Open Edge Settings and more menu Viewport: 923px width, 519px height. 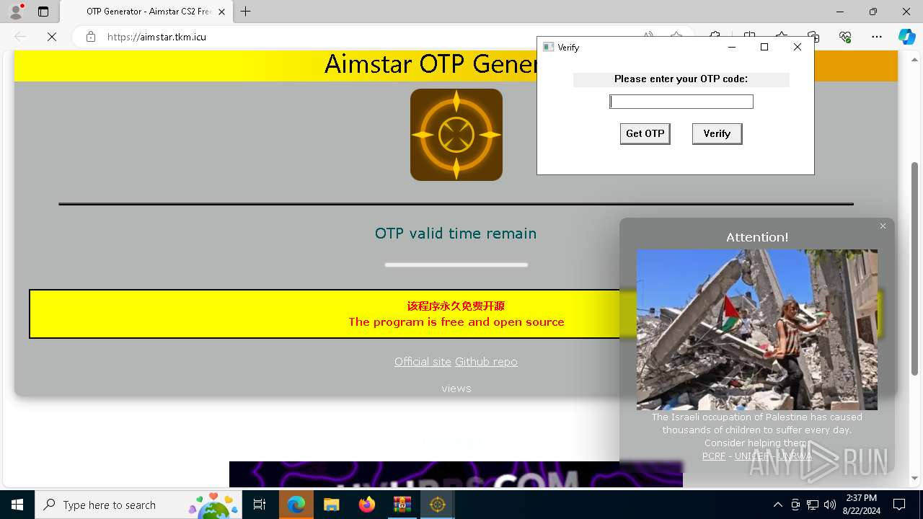[x=877, y=37]
